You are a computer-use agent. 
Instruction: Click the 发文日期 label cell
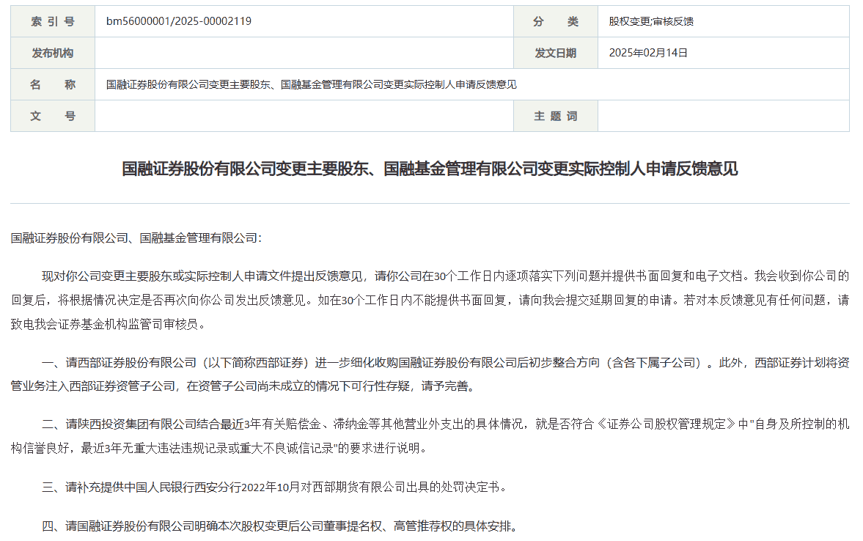(555, 52)
